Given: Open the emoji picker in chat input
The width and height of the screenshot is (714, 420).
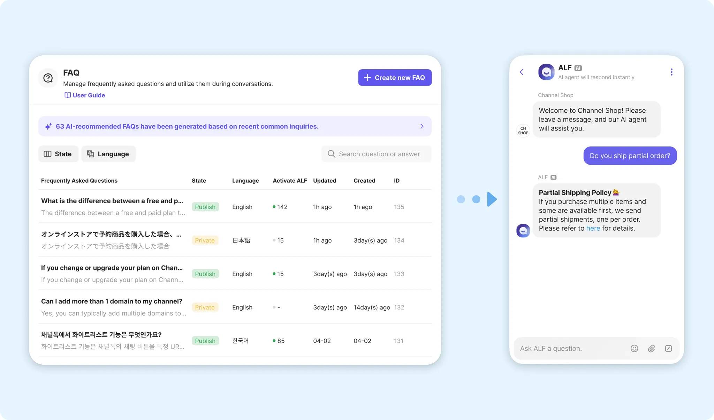Looking at the screenshot, I should coord(634,348).
